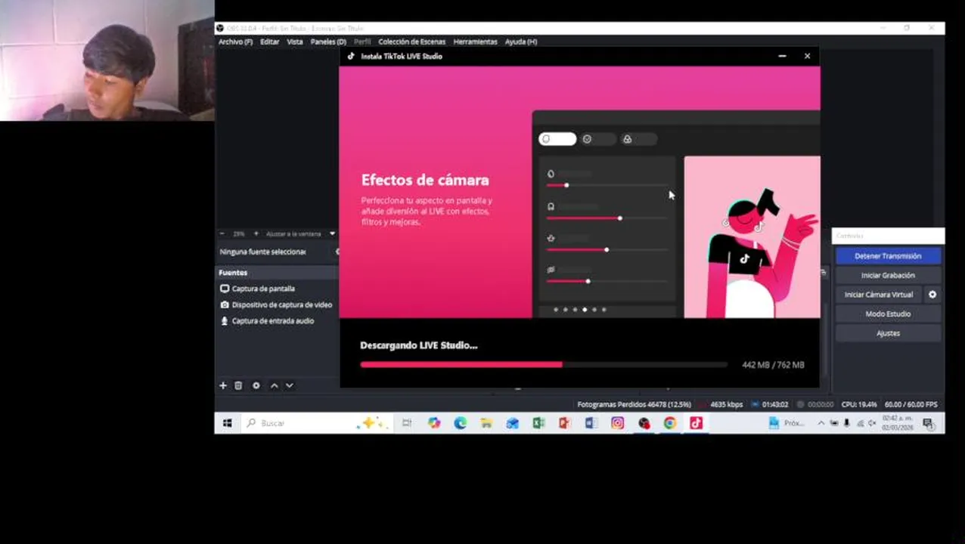Open the Herramientas menu
This screenshot has width=965, height=544.
(x=476, y=42)
